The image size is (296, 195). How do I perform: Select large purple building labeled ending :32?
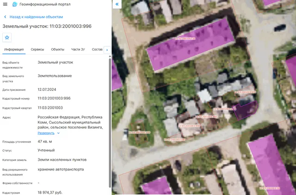pos(191,45)
